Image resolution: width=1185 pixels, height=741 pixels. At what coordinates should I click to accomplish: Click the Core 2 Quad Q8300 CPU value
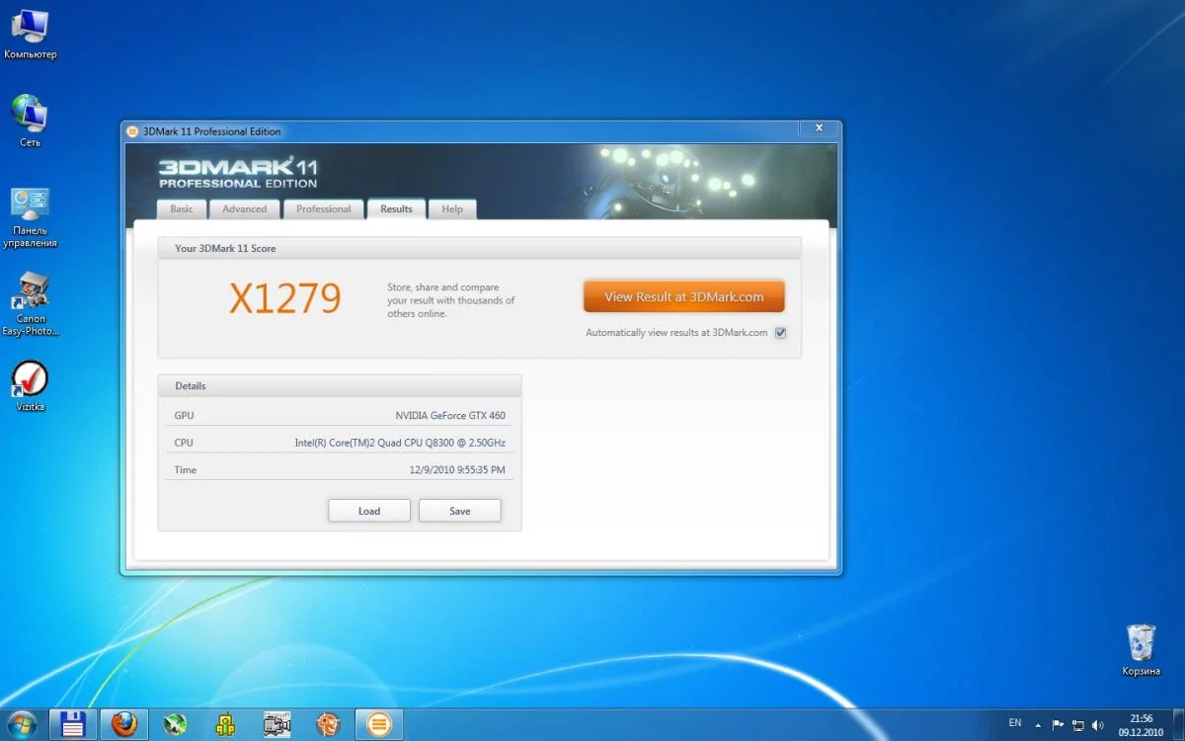[400, 443]
